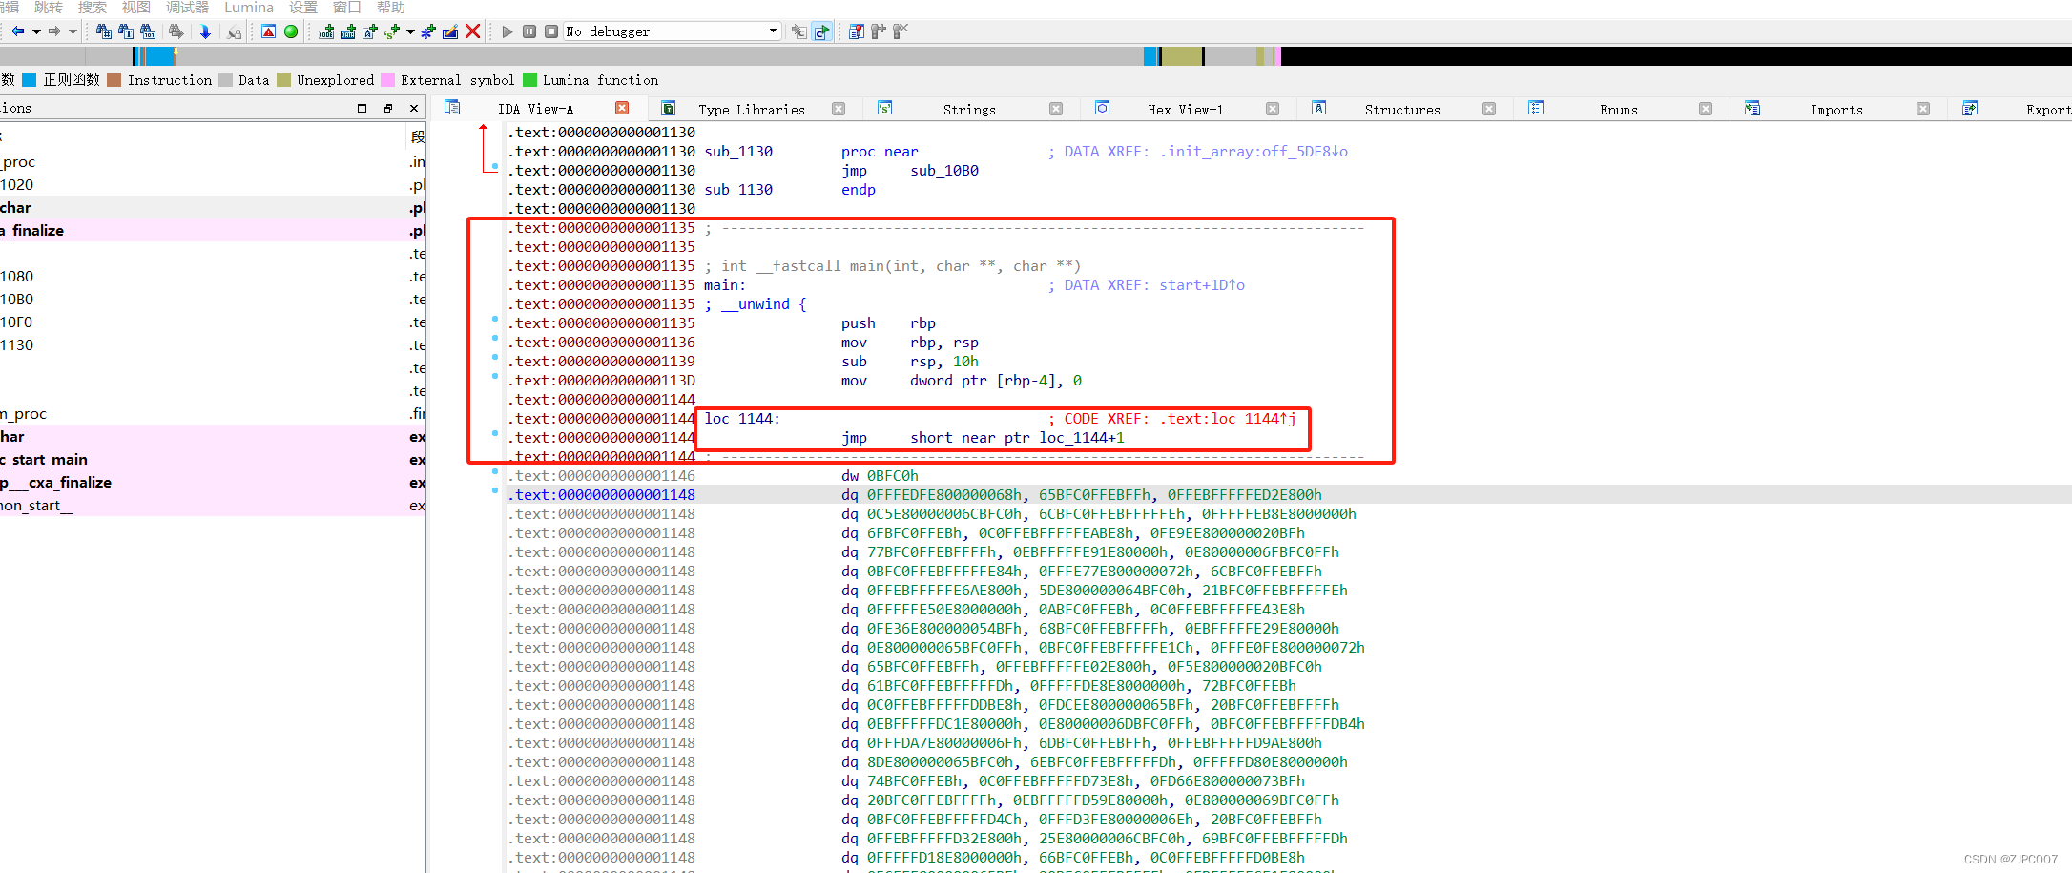The width and height of the screenshot is (2072, 873).
Task: Toggle the highlighted C-sync icon near debugger dropdown
Action: coord(822,31)
